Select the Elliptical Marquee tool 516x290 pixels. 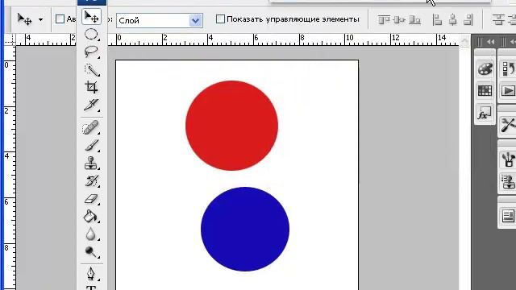tap(91, 34)
